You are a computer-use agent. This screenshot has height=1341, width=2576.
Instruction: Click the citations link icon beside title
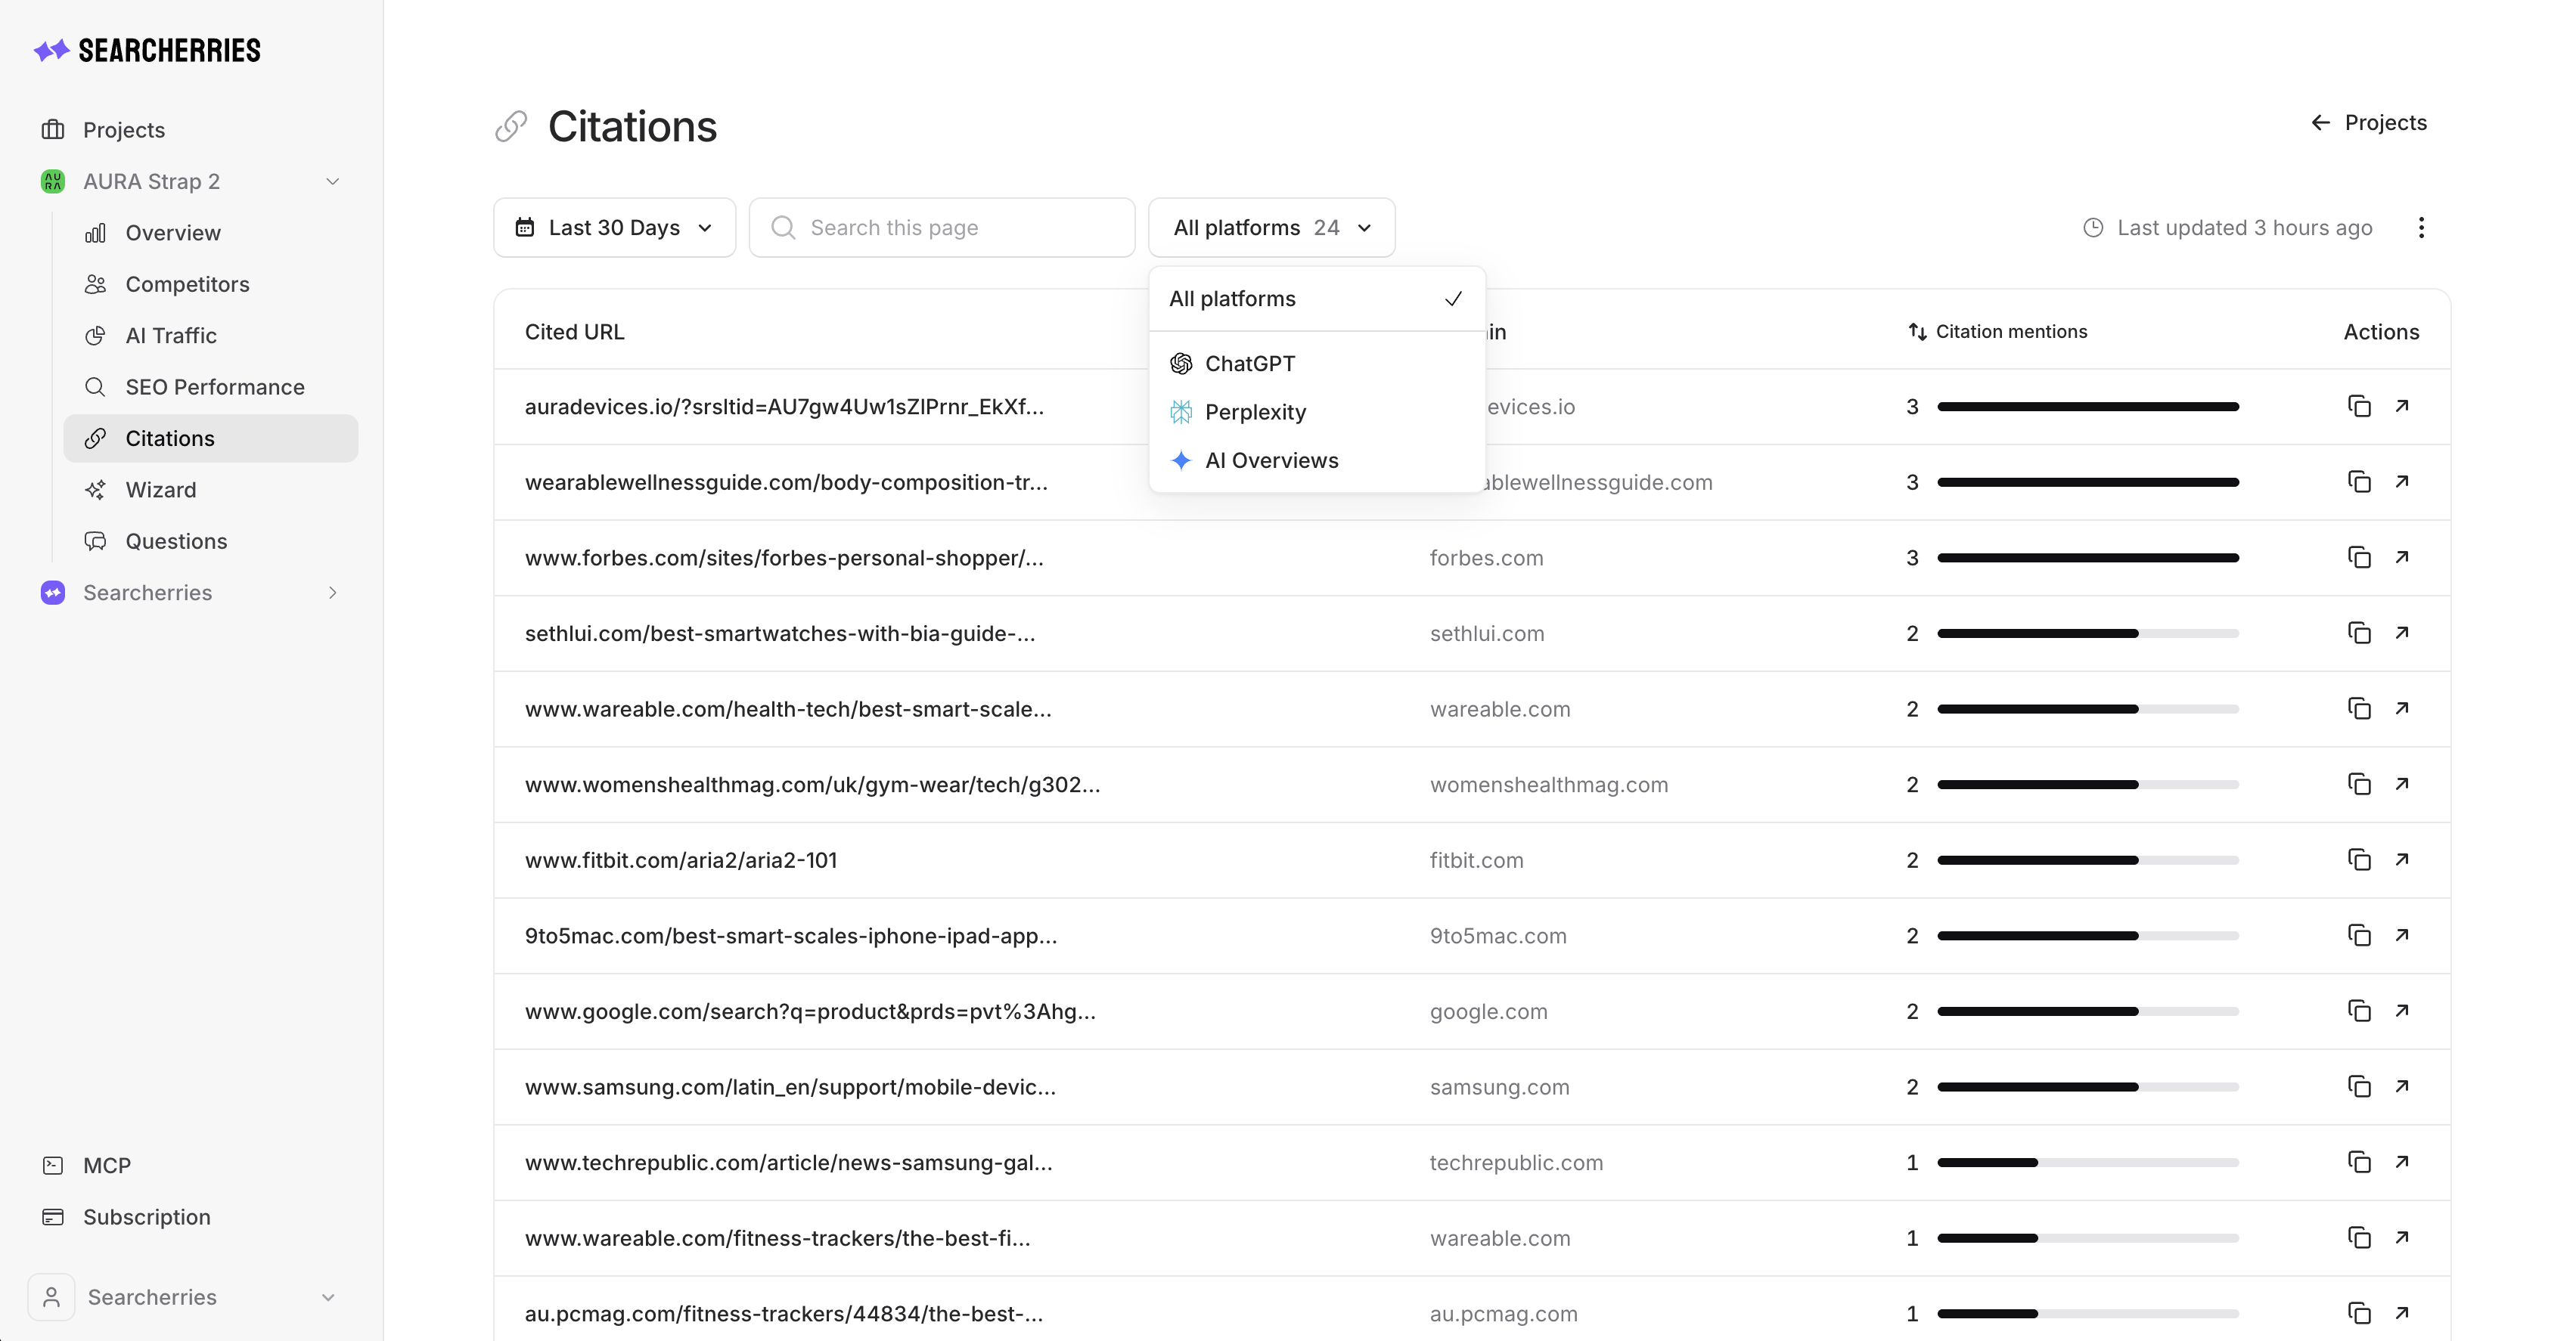pyautogui.click(x=511, y=127)
